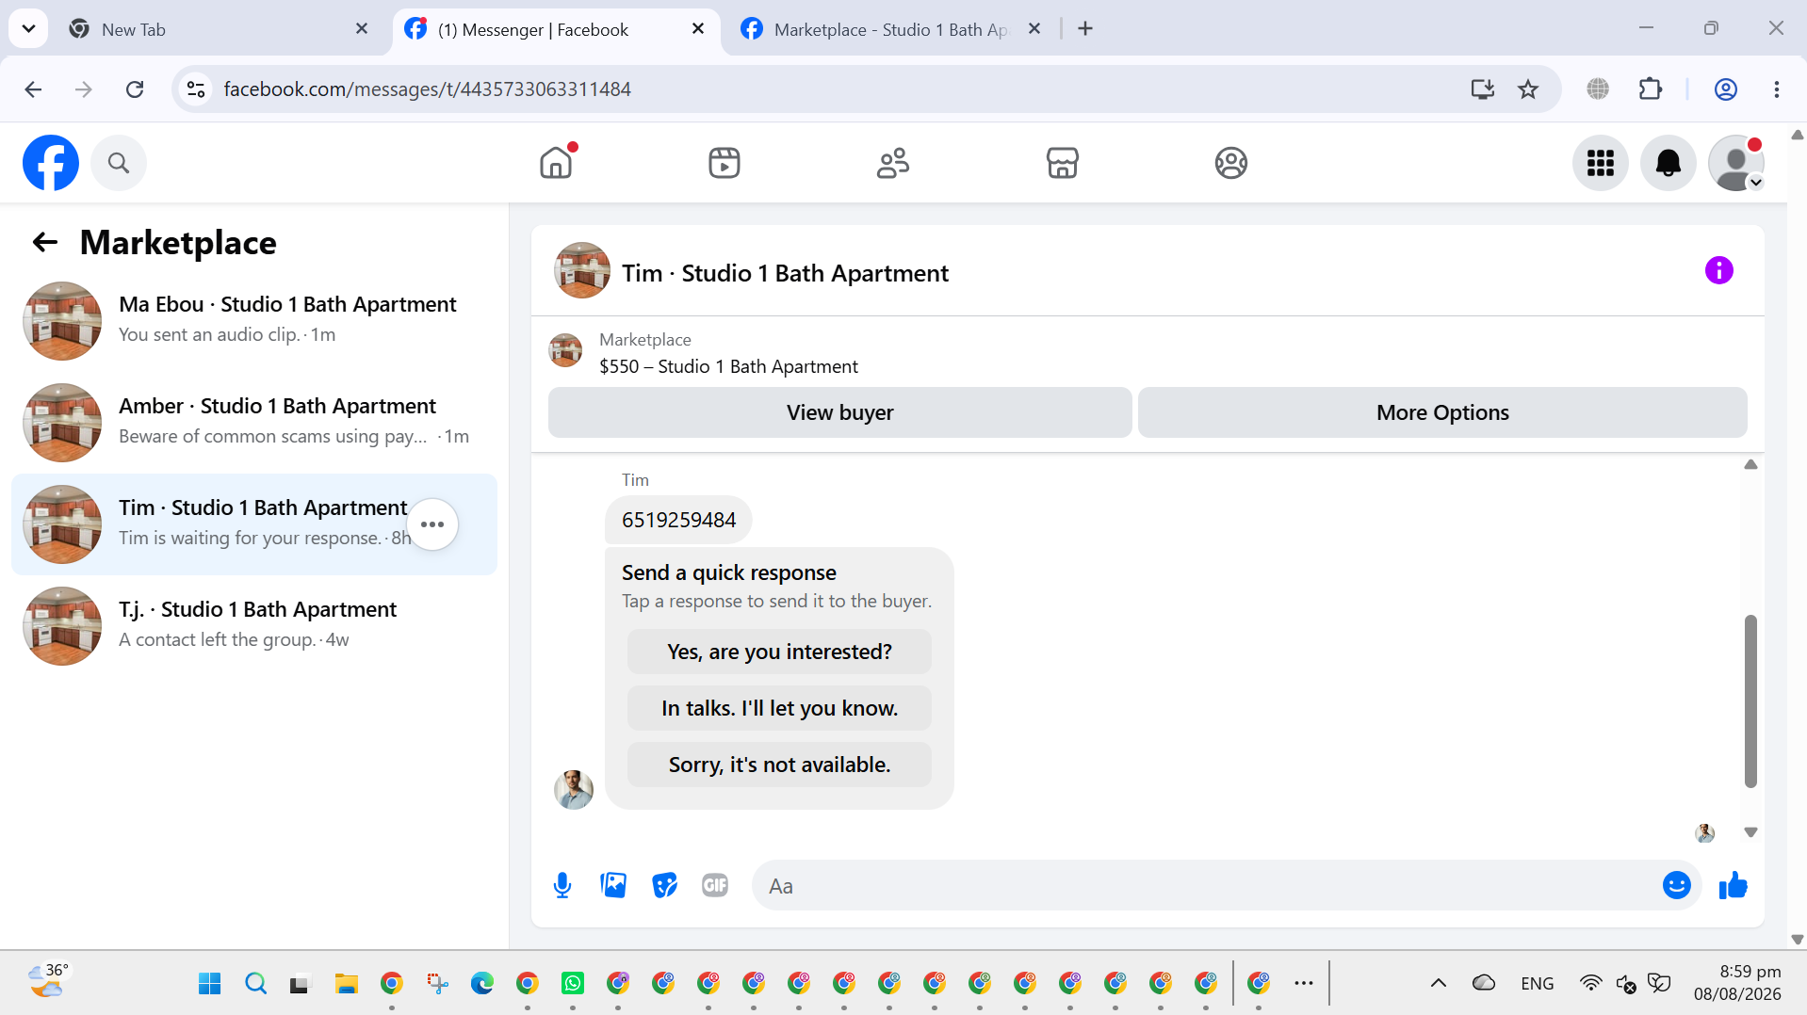Open WhatsApp from the taskbar
The width and height of the screenshot is (1807, 1015).
pyautogui.click(x=573, y=984)
